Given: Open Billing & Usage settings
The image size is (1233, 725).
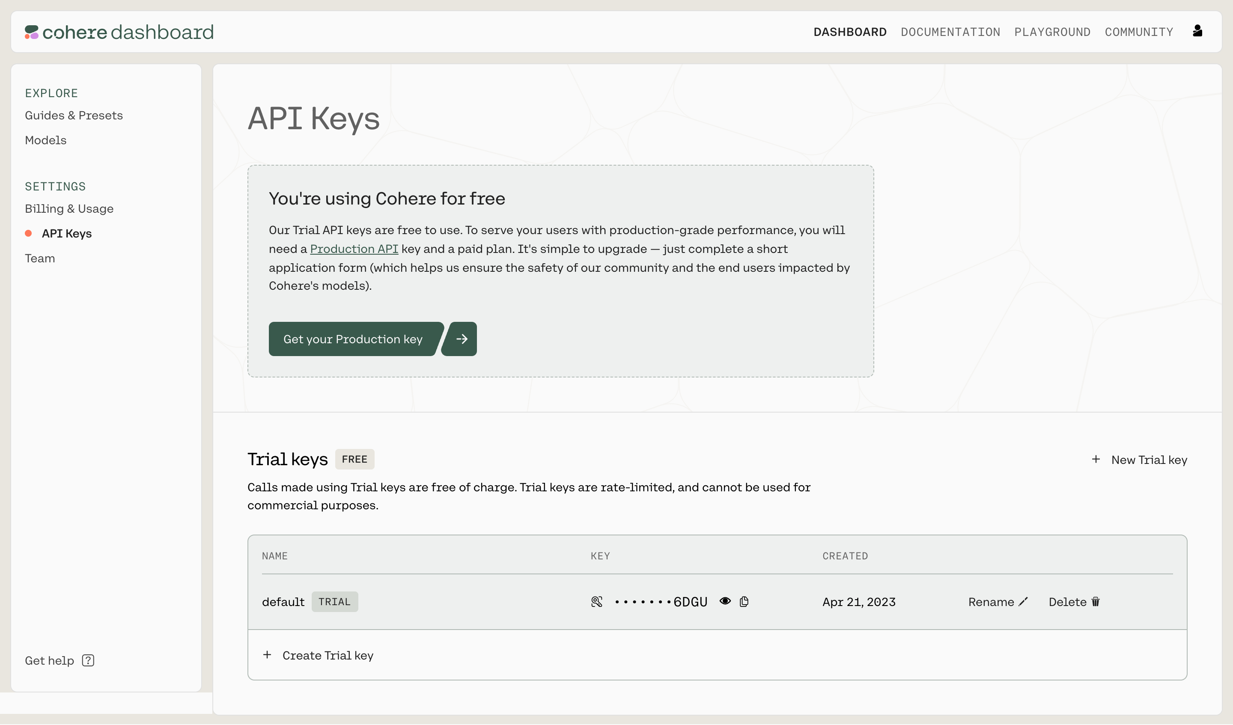Looking at the screenshot, I should click(69, 209).
